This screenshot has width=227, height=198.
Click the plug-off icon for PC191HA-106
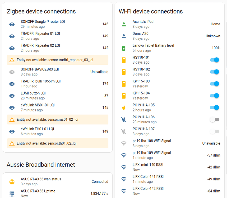coord(124,120)
